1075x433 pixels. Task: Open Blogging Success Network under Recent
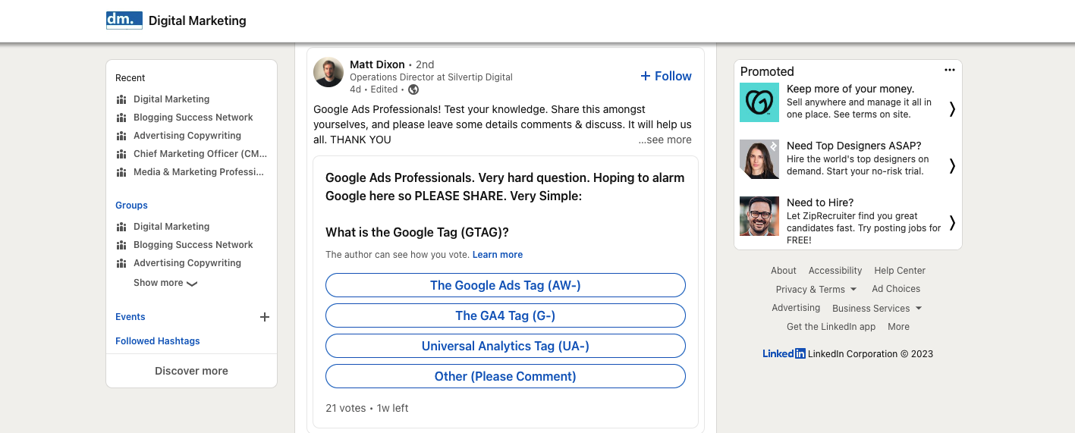coord(193,118)
